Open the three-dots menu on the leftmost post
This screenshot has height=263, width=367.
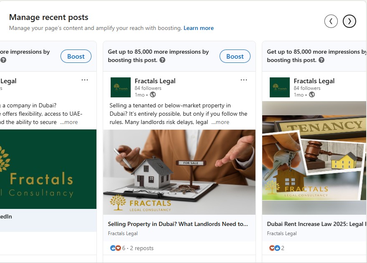[85, 80]
